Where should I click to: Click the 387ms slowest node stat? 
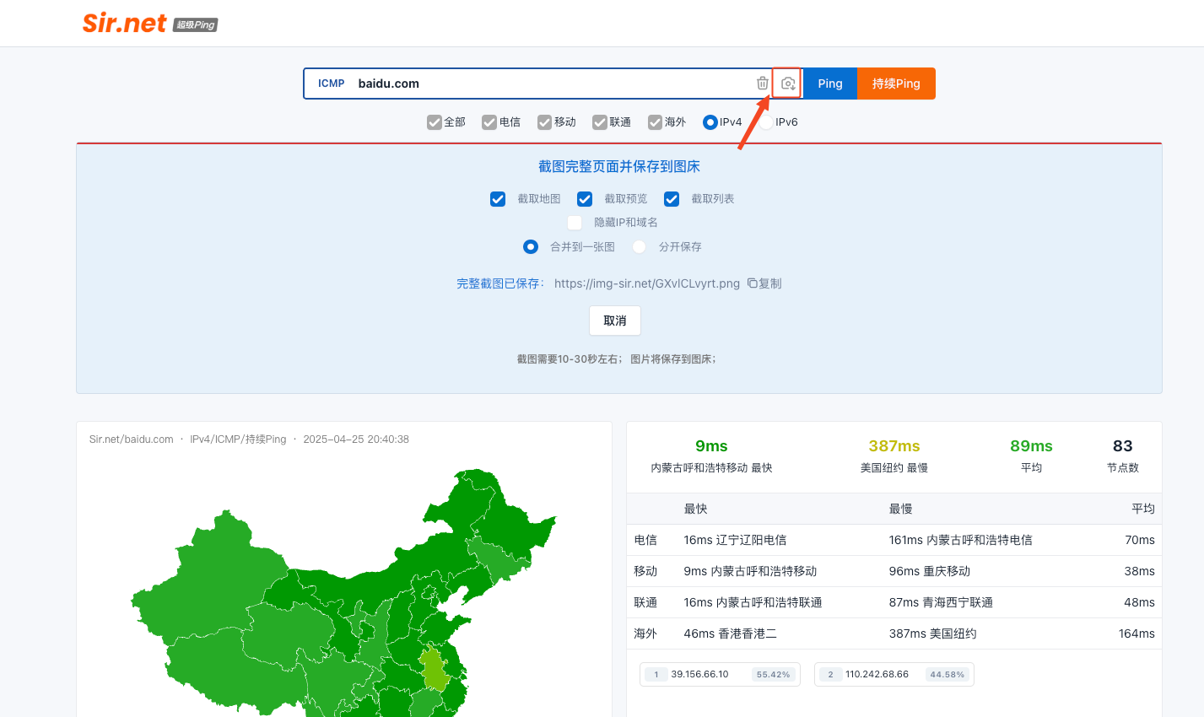click(x=894, y=446)
